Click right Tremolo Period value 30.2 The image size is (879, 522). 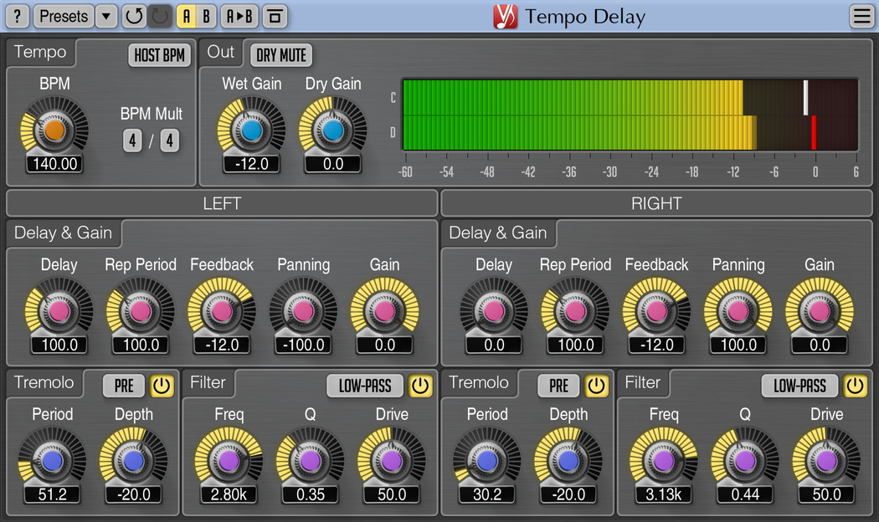(487, 494)
